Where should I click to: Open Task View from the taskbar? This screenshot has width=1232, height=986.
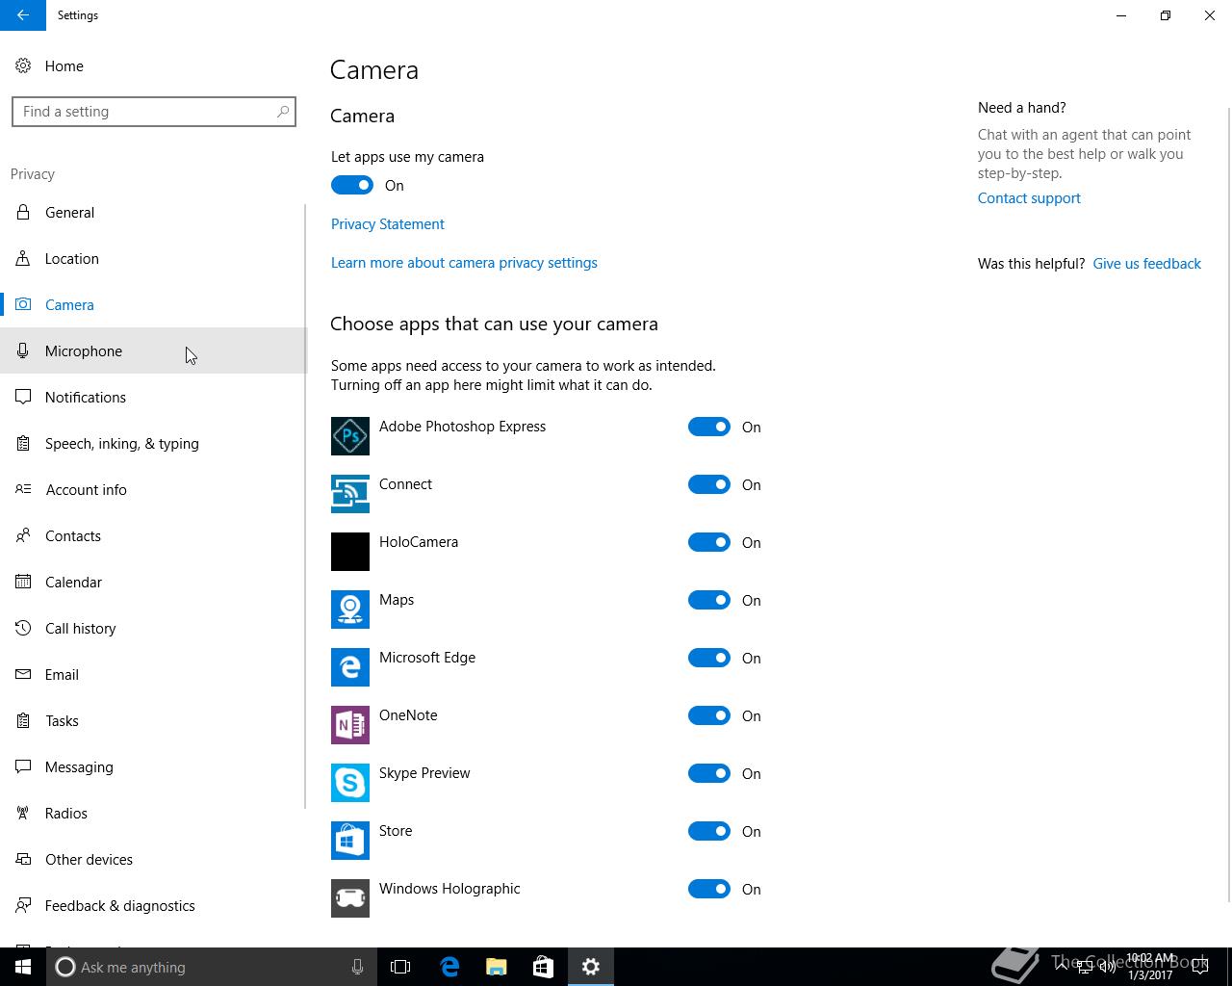[x=400, y=967]
